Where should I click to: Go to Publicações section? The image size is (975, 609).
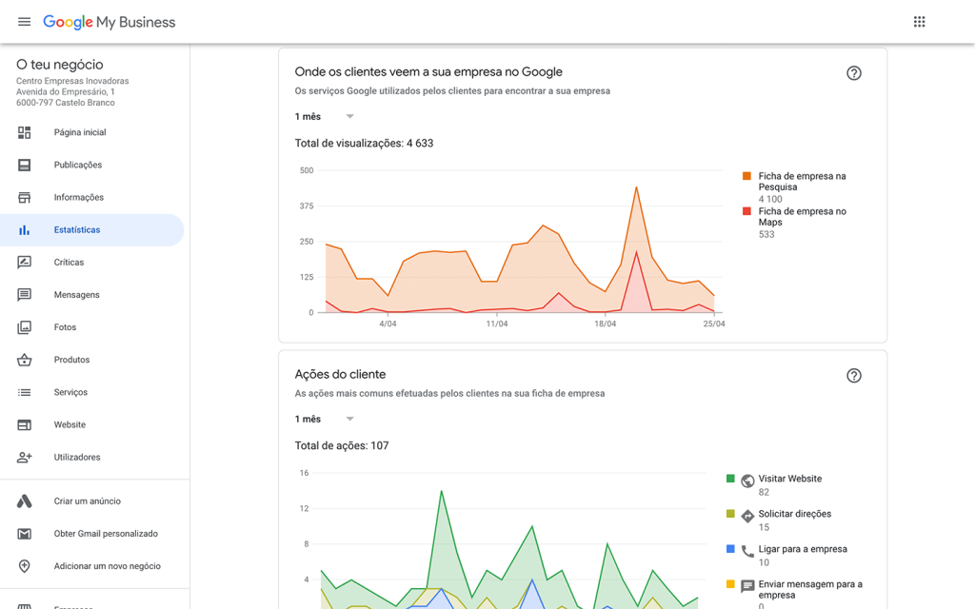click(78, 165)
